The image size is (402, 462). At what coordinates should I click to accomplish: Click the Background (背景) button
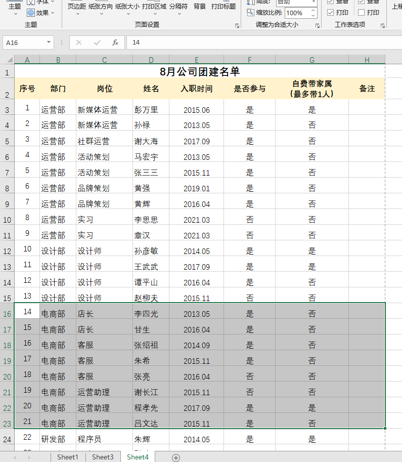(x=200, y=7)
